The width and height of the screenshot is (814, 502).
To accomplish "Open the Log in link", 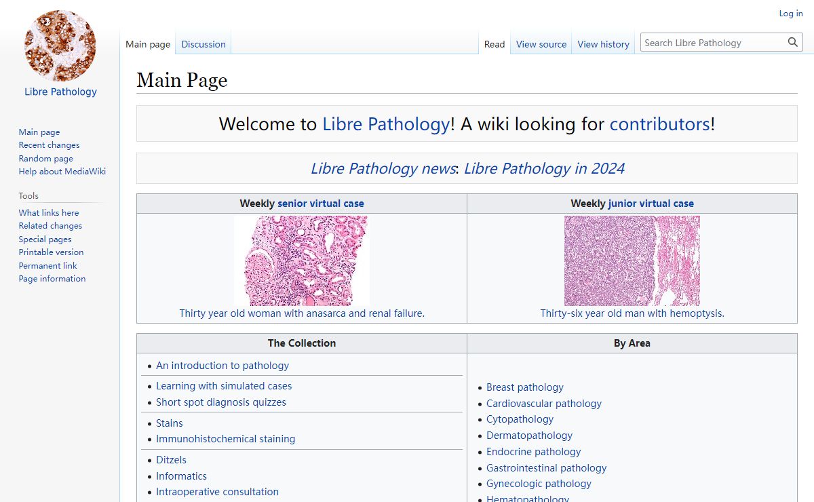I will click(790, 14).
